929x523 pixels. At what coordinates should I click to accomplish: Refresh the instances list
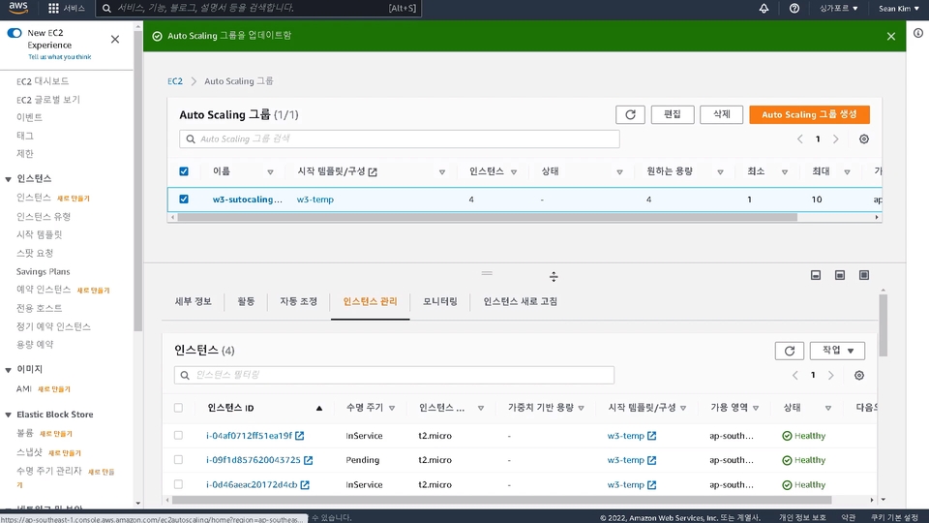pyautogui.click(x=790, y=351)
